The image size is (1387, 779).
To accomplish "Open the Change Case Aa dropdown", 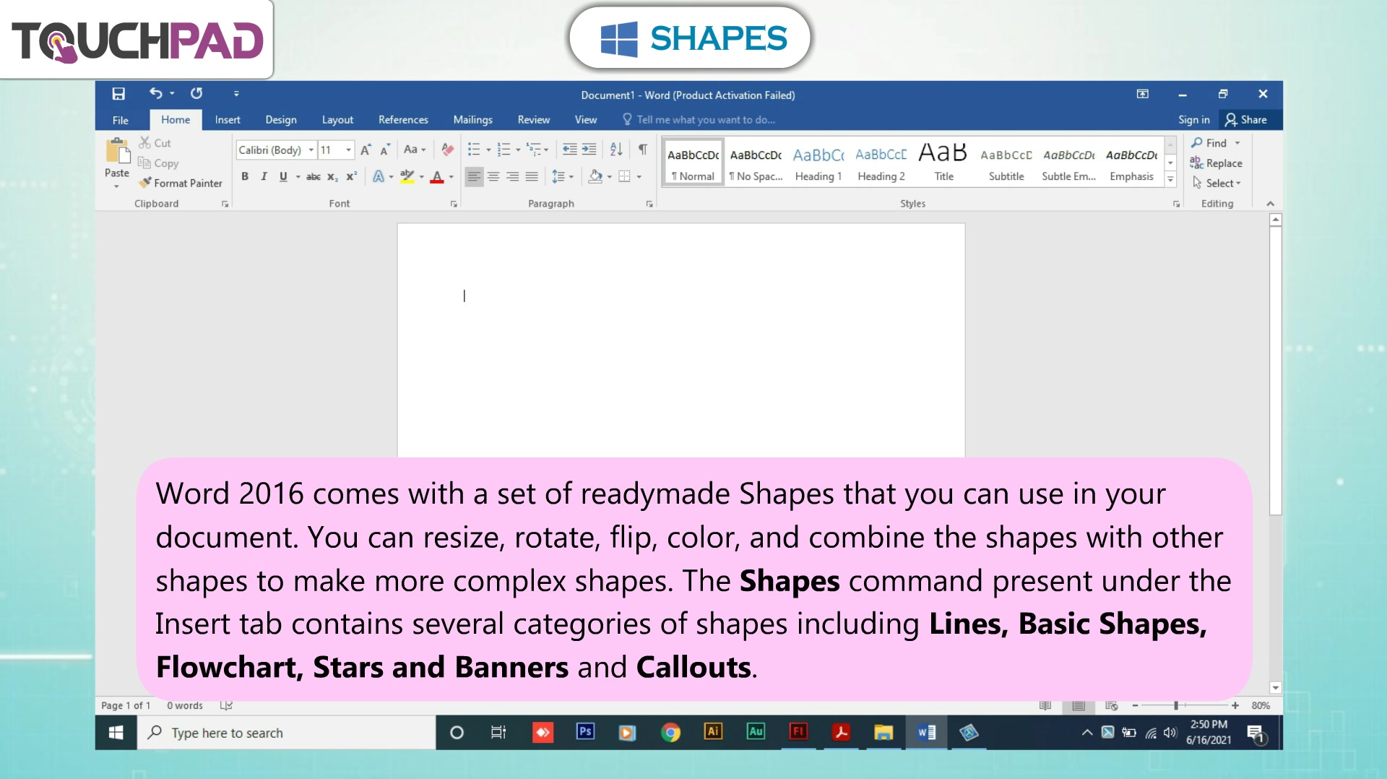I will (415, 150).
